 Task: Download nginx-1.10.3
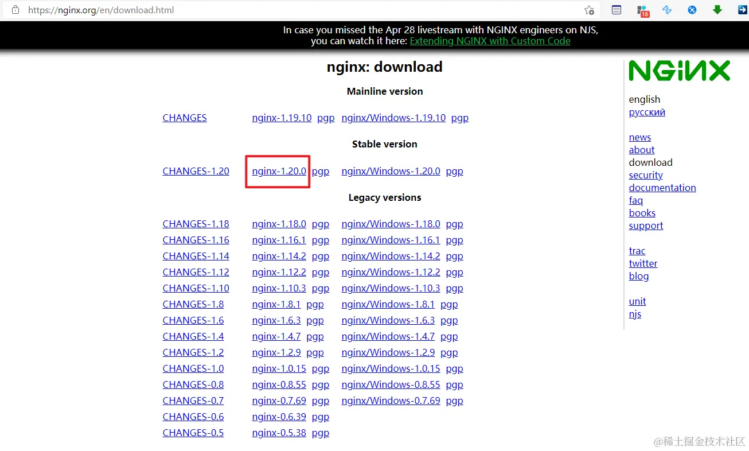click(x=279, y=288)
